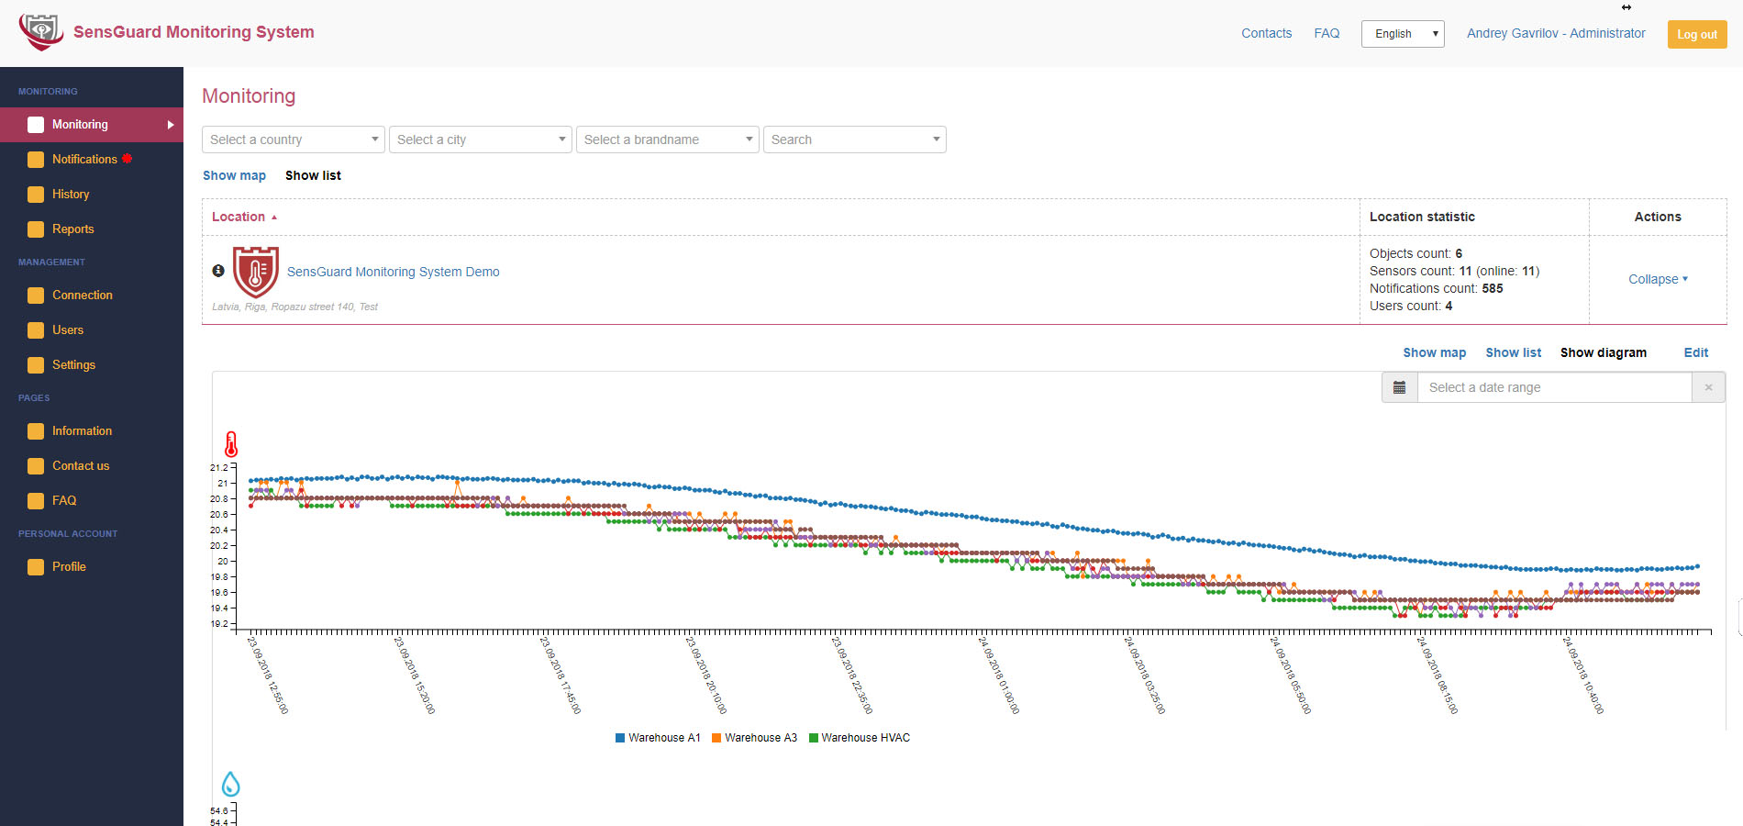This screenshot has height=826, width=1743.
Task: Toggle Warehouse A3 series in chart legend
Action: point(754,738)
